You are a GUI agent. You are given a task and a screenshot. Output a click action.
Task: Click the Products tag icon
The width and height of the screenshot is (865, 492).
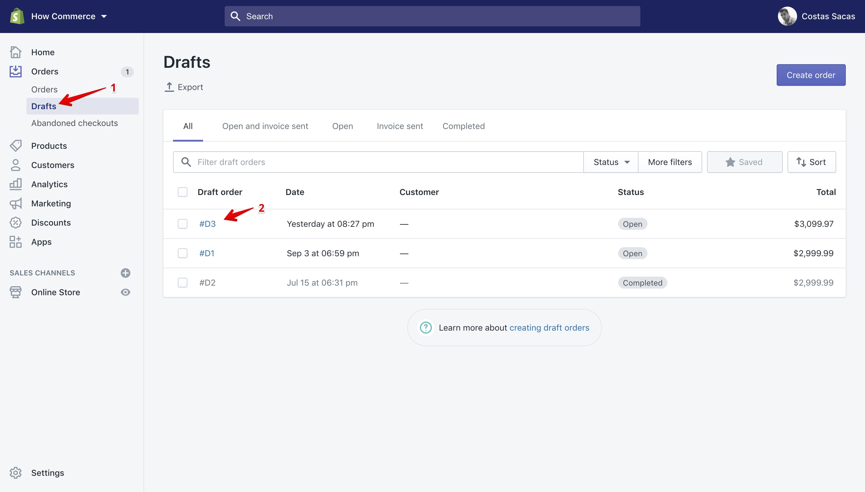point(16,145)
